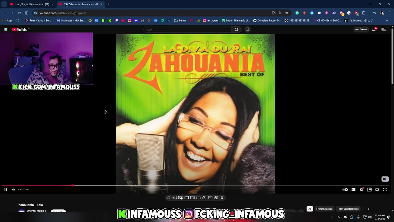This screenshot has height=222, width=394.
Task: Open the Instagram bookmark
Action: pos(211,21)
